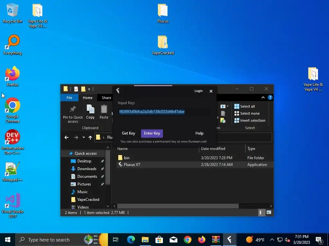Go up one folder level with the up arrow
This screenshot has width=329, height=246.
(x=90, y=137)
